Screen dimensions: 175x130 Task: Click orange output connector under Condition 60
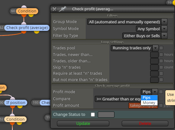point(24,15)
